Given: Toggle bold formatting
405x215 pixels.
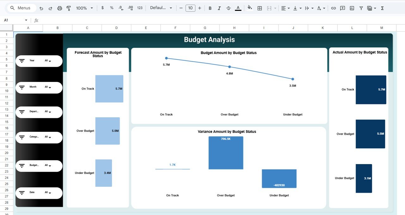Looking at the screenshot, I should point(210,8).
